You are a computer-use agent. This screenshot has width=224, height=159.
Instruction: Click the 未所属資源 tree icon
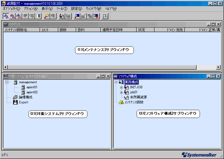pyautogui.click(x=127, y=97)
